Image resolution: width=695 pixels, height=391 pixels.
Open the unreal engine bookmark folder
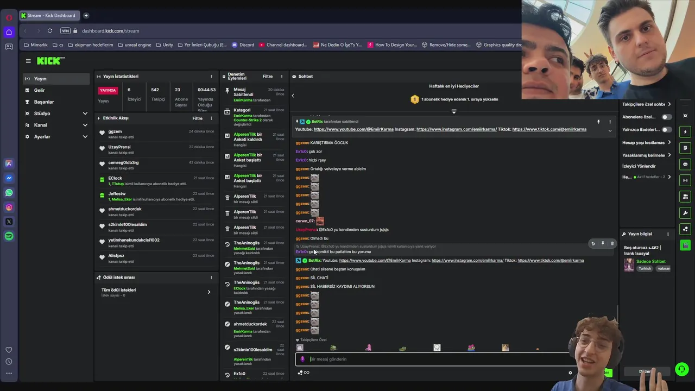pos(135,45)
